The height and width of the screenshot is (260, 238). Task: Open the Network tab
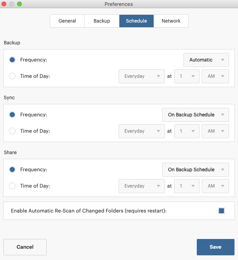click(171, 21)
